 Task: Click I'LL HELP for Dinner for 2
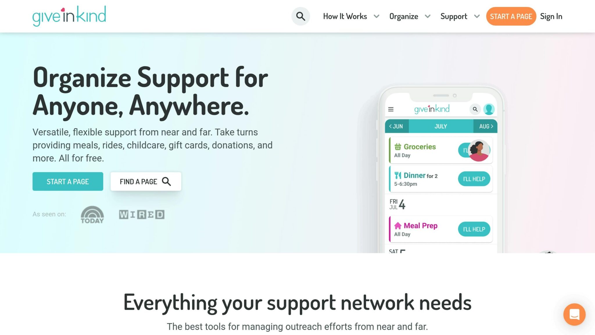tap(474, 179)
